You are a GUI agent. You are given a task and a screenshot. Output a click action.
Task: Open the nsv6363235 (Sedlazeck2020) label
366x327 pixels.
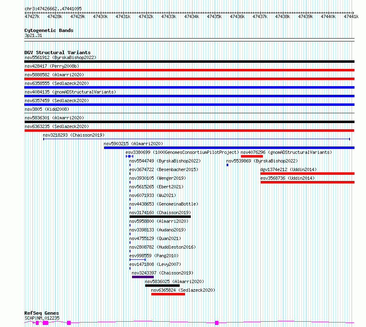57,126
